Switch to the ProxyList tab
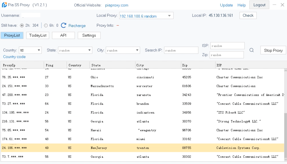 click(x=12, y=35)
